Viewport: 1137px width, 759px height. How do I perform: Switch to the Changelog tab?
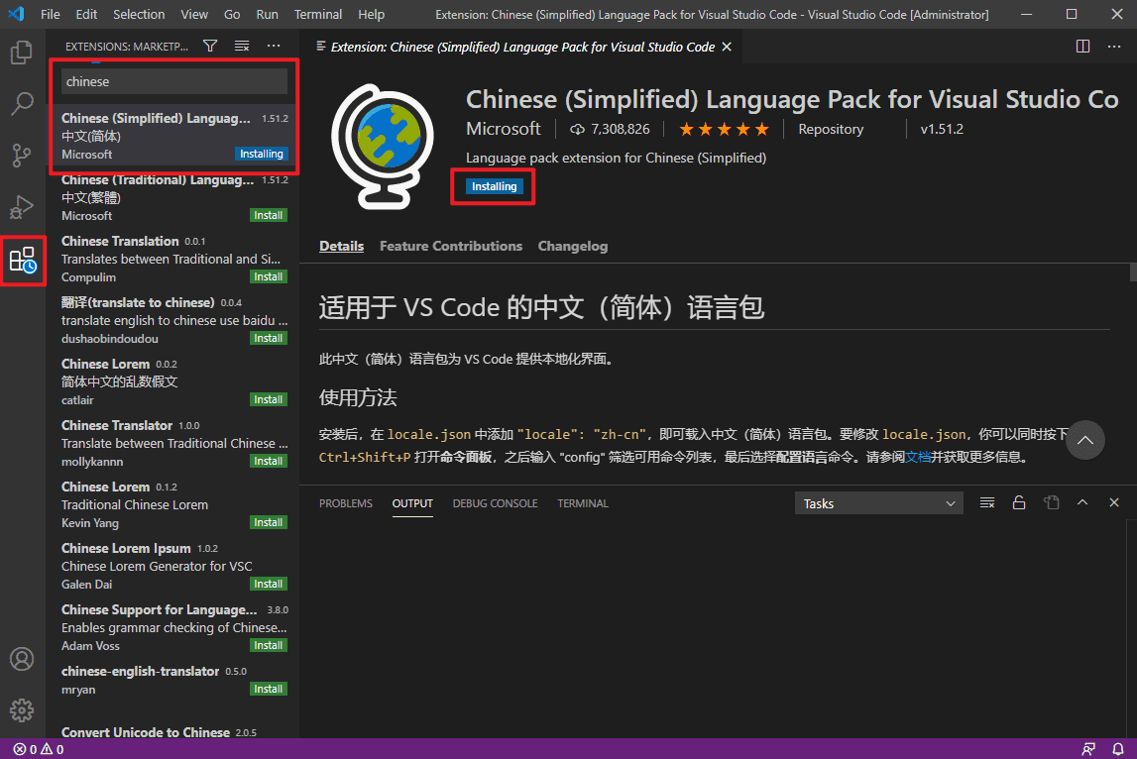[x=573, y=247]
